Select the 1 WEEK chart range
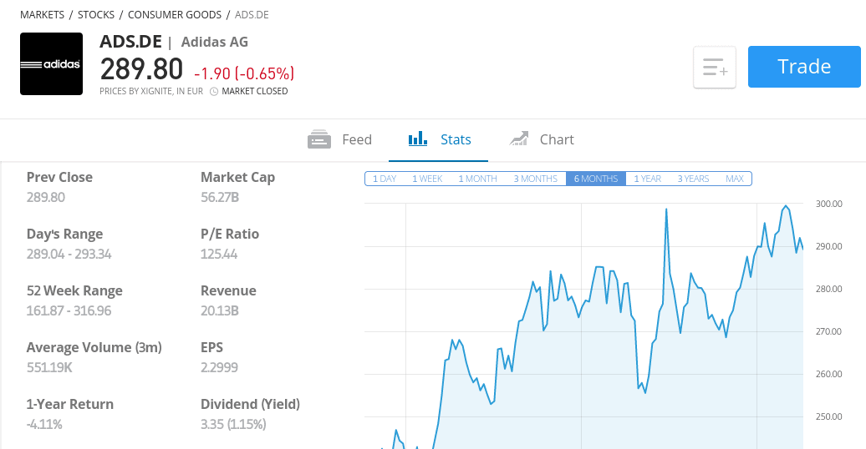This screenshot has width=866, height=449. click(x=427, y=179)
